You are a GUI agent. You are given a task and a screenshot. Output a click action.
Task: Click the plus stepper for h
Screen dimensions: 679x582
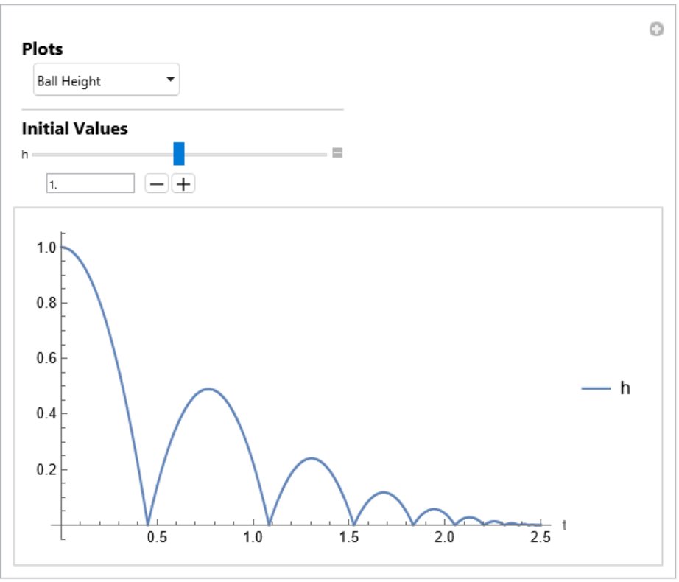183,183
